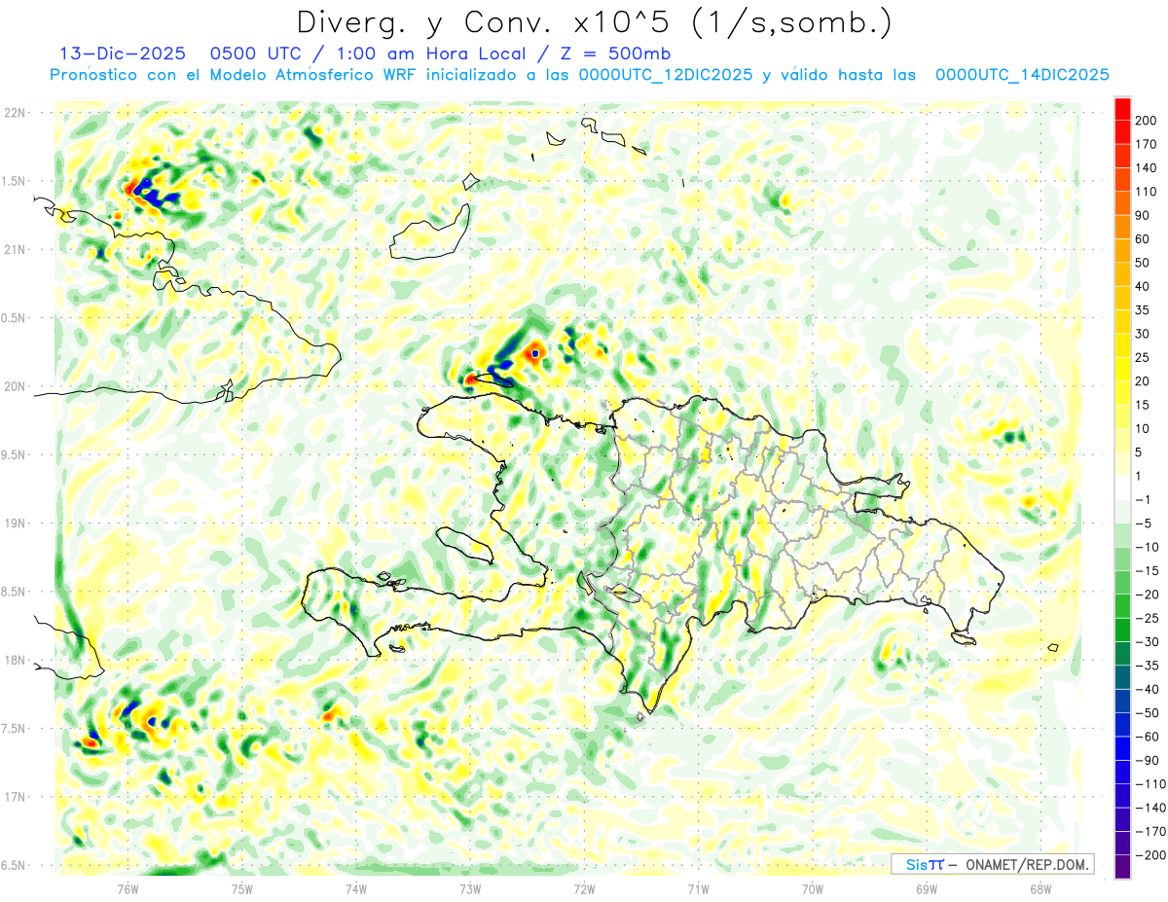Screen dimensions: 1168x902
Task: Click the initialization time "0000UTC_12DIC2025"
Action: coord(666,75)
